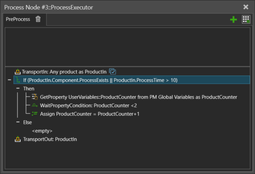Screen dimensions: 255x174
Task: Delete PreProcess routine with trash icon
Action: (38, 19)
